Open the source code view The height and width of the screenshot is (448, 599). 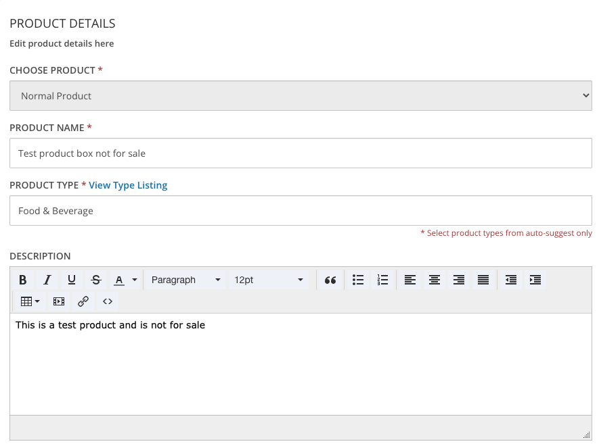coord(108,301)
